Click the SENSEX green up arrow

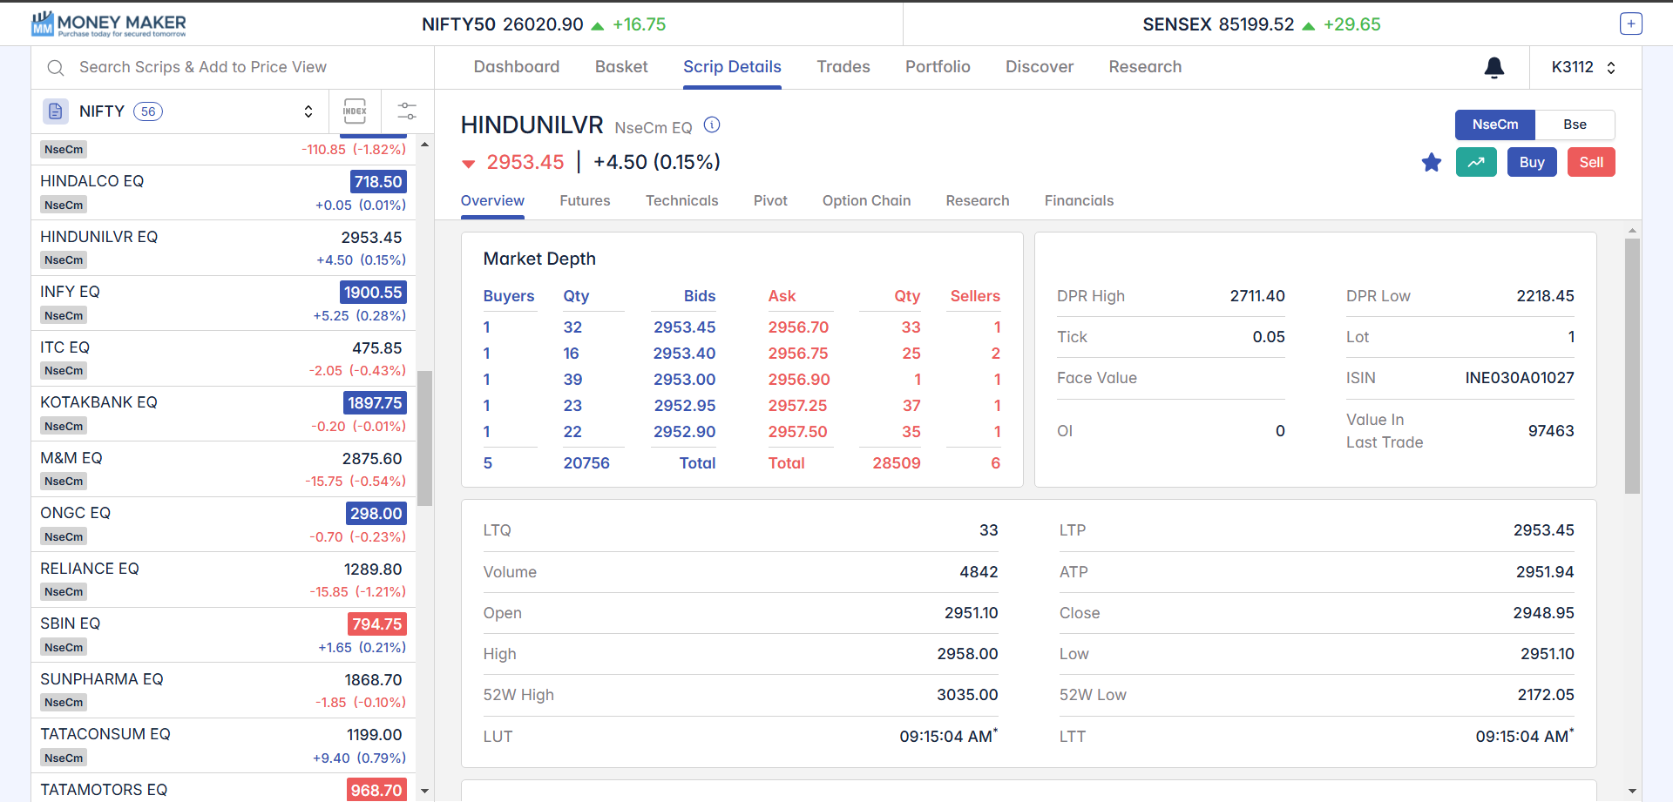point(1308,26)
